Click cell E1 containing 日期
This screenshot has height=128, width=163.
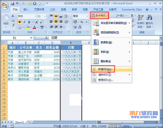pyautogui.click(x=71, y=48)
